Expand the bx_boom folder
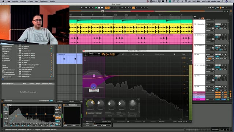This screenshot has width=234, height=132. (18, 63)
